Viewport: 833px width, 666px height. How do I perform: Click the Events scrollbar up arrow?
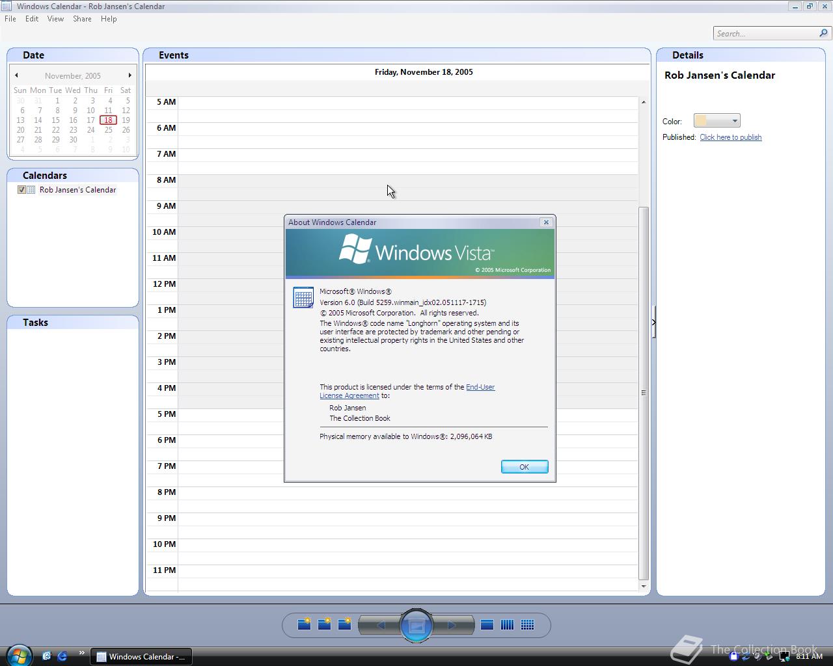tap(643, 102)
